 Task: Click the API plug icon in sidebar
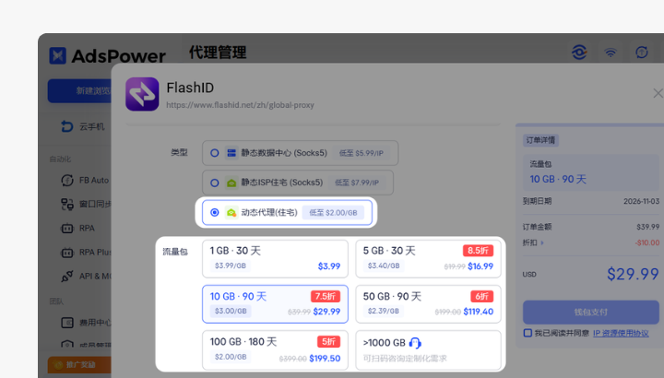[67, 277]
